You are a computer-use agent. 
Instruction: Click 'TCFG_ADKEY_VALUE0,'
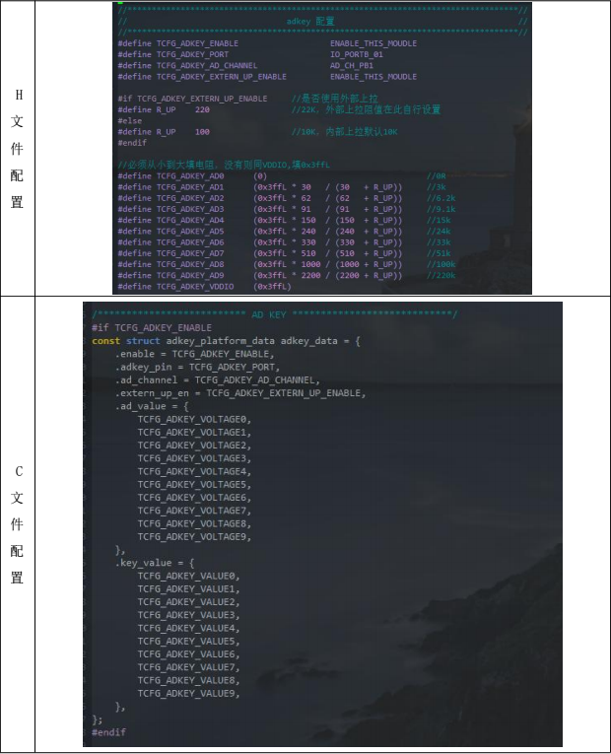click(188, 576)
